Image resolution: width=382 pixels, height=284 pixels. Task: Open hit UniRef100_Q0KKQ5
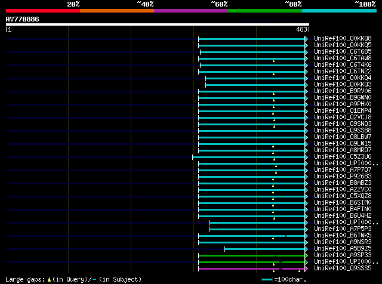pyautogui.click(x=343, y=45)
